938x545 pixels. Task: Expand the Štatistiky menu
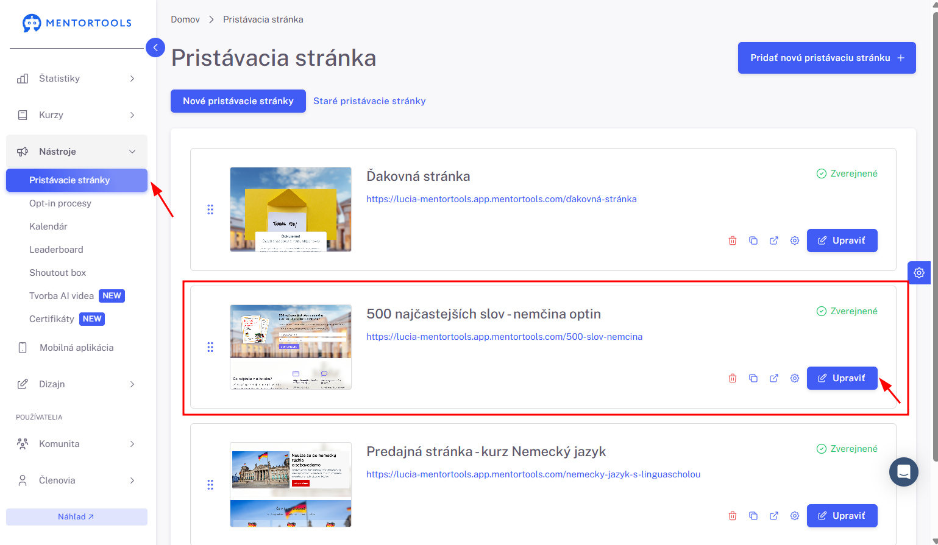(x=77, y=79)
